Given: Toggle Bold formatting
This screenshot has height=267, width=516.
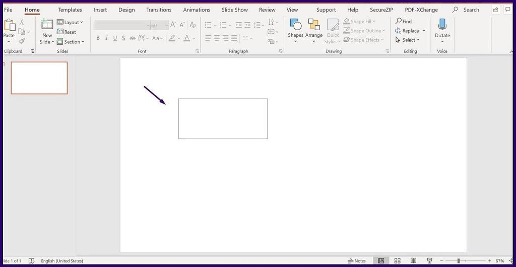Looking at the screenshot, I should pos(98,38).
